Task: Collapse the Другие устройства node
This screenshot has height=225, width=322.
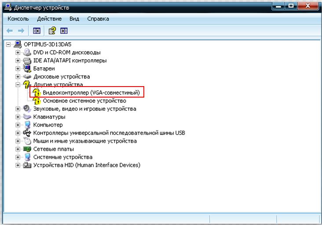Action: [x=18, y=84]
